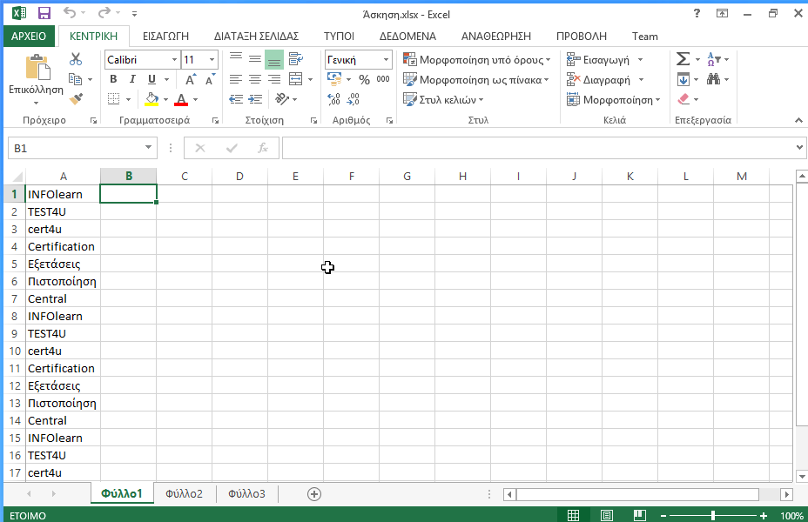
Task: Switch to the ΔΙΑΤΑΞΗ ΣΕΛΙΔΑΣ tab
Action: 256,36
